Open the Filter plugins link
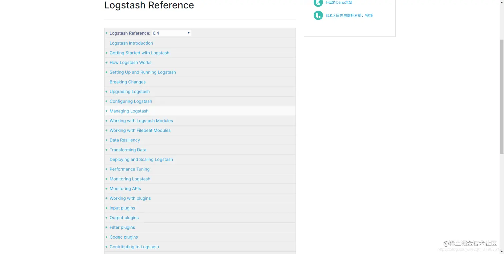 pyautogui.click(x=122, y=227)
